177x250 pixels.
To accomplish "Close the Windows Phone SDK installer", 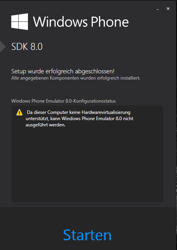I will coord(168,9).
